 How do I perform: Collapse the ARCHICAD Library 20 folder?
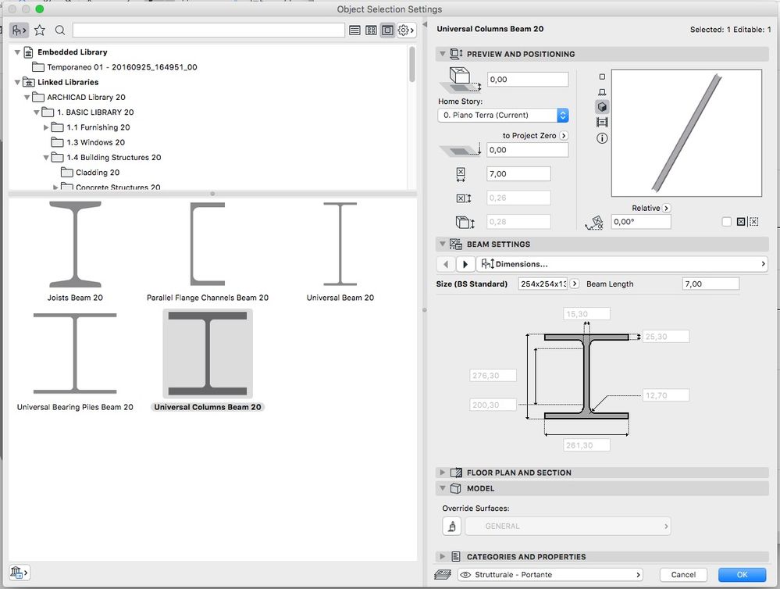coord(27,98)
